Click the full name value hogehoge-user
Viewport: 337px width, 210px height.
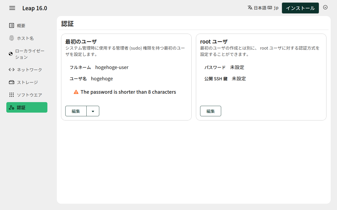coord(112,67)
